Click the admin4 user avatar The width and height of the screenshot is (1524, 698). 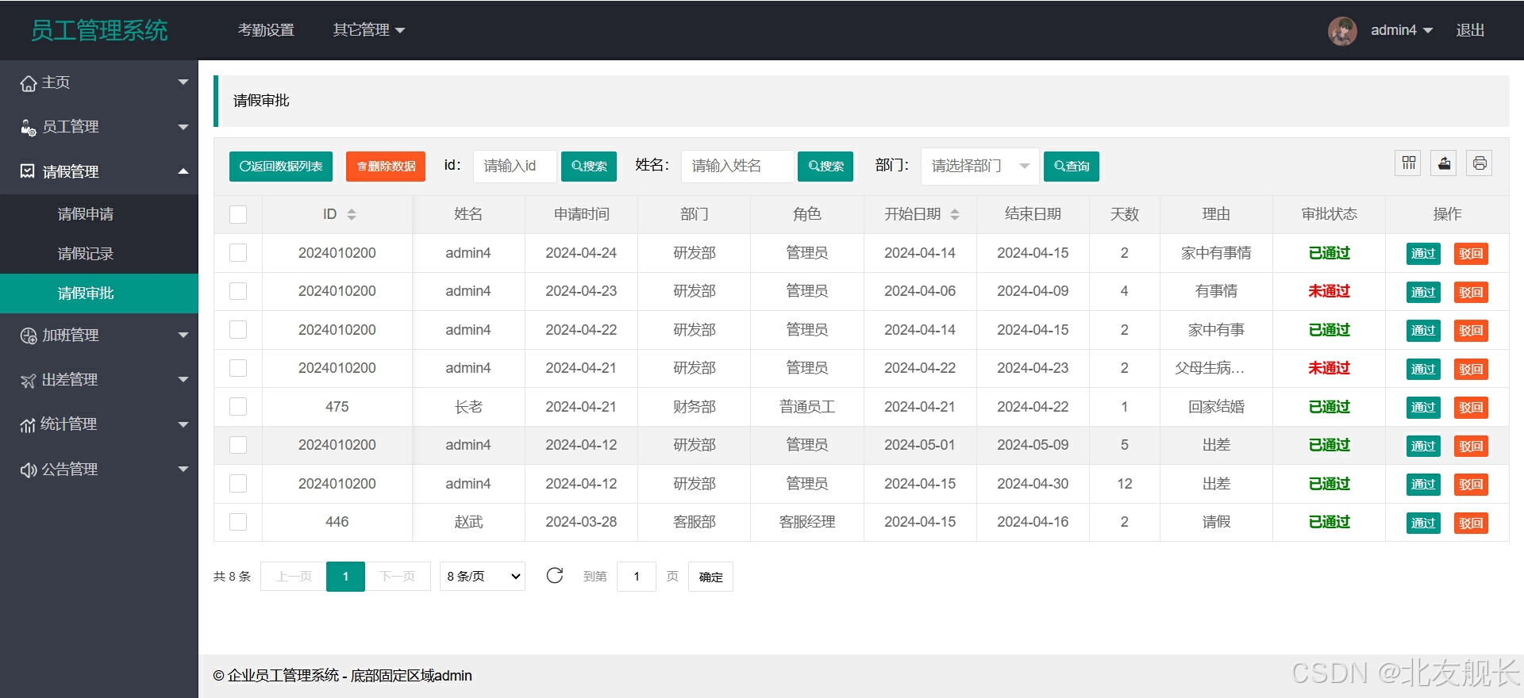point(1342,31)
